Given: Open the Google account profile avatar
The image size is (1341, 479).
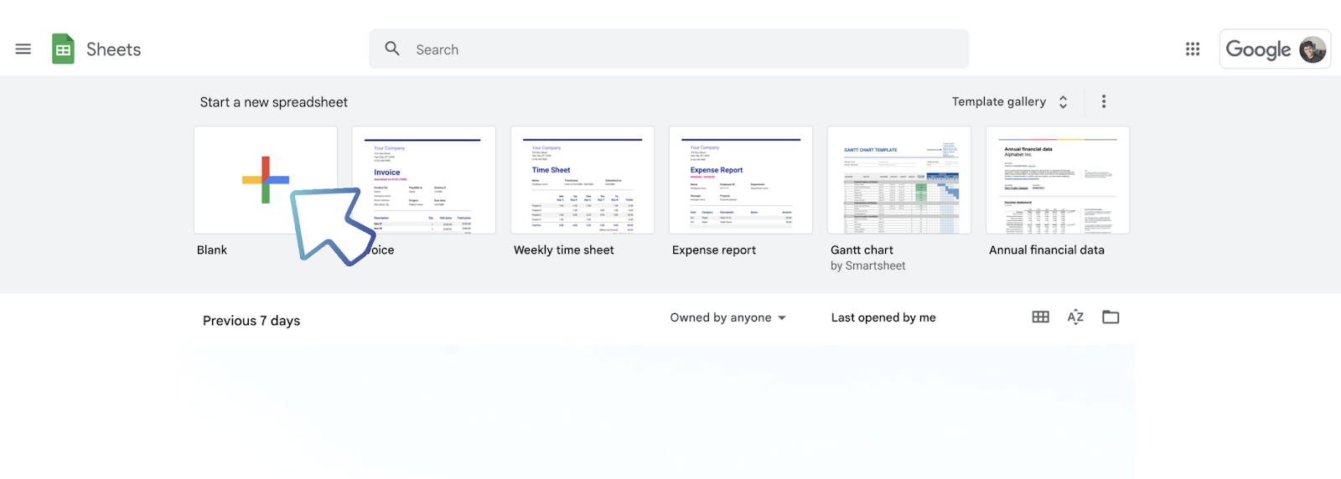Looking at the screenshot, I should coord(1313,49).
